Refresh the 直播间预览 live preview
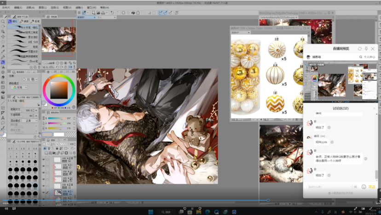 pyautogui.click(x=360, y=49)
